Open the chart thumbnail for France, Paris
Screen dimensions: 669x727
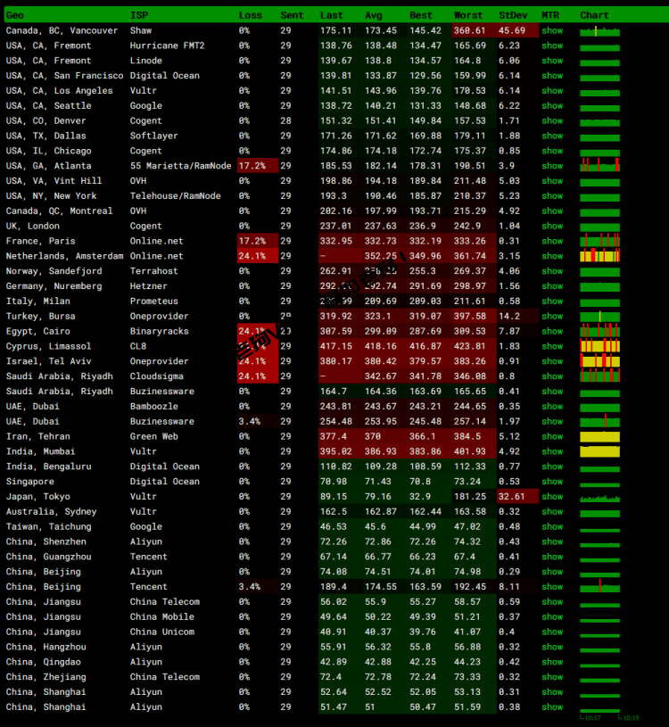[600, 240]
